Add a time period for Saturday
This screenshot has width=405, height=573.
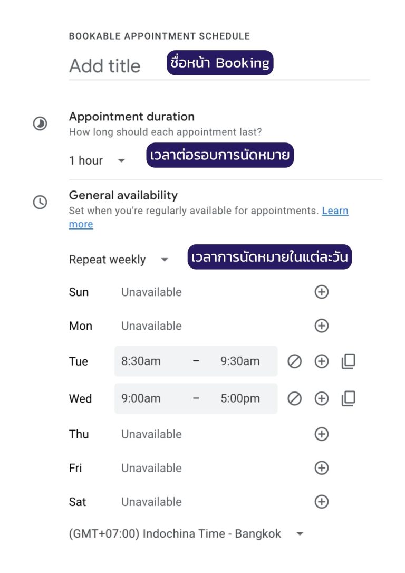point(321,502)
